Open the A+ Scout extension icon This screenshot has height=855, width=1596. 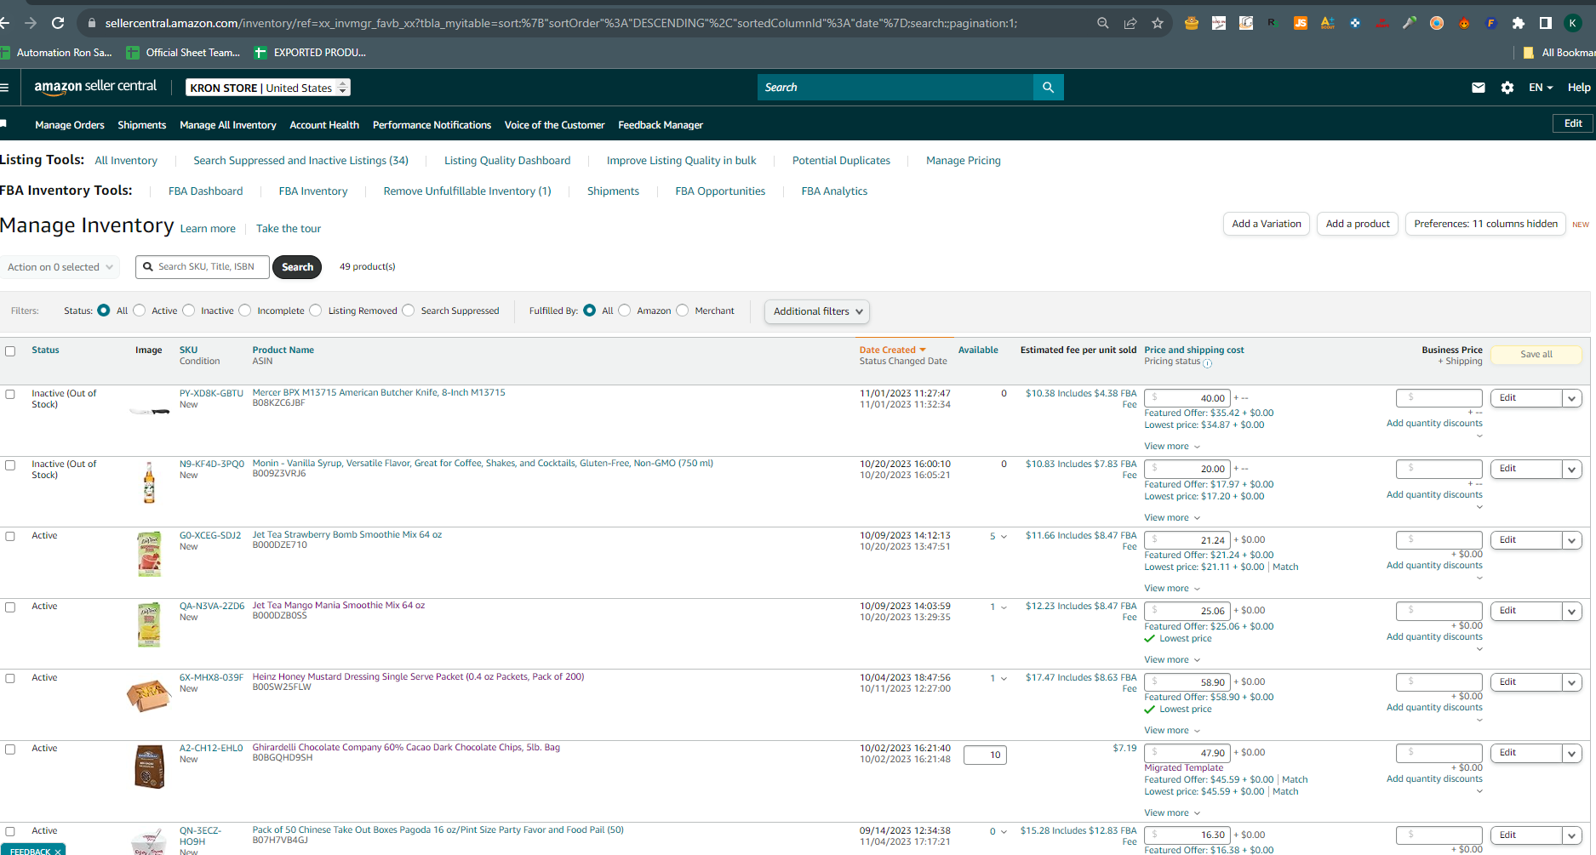pyautogui.click(x=1328, y=23)
